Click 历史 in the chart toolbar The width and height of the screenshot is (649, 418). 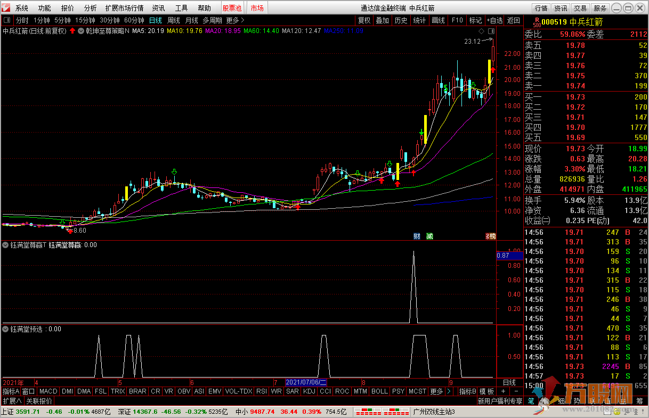(x=401, y=20)
